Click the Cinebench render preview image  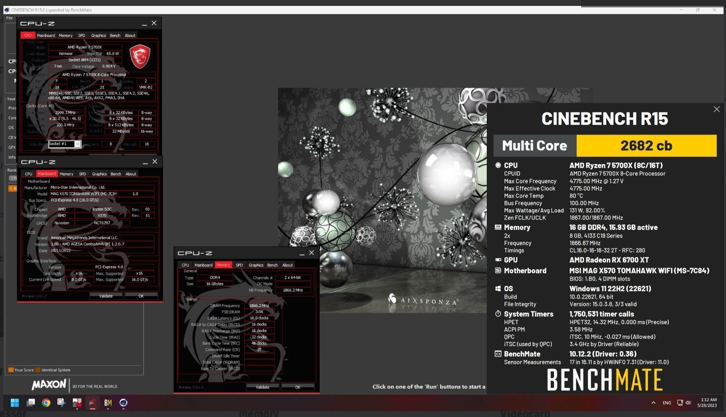coord(382,200)
